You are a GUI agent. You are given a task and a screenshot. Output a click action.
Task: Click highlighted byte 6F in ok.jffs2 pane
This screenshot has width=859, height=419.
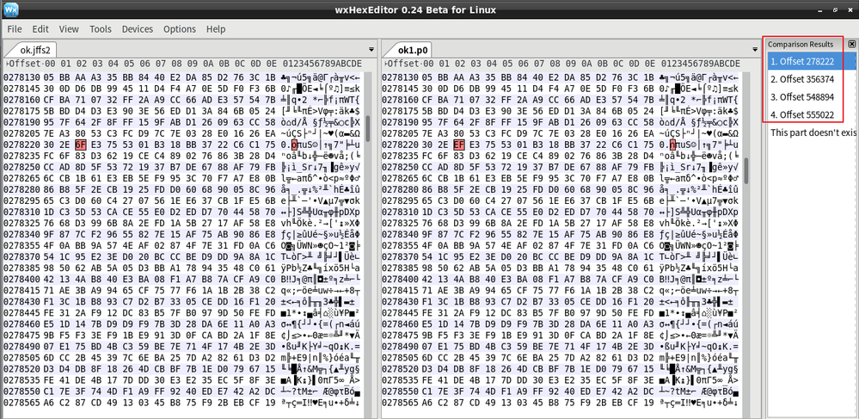(x=81, y=145)
